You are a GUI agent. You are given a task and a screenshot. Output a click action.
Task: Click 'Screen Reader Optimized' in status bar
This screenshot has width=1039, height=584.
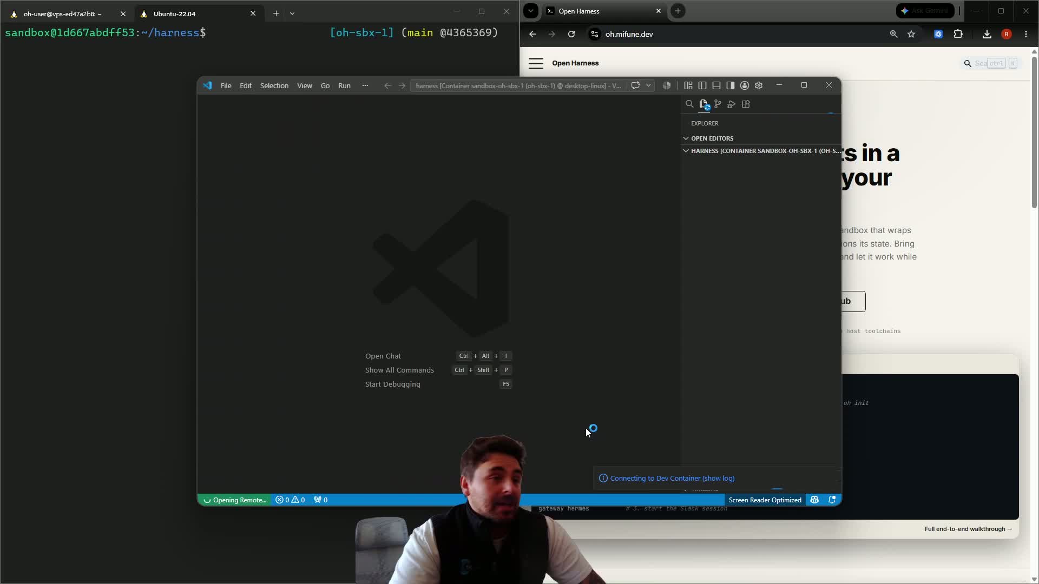click(x=765, y=500)
